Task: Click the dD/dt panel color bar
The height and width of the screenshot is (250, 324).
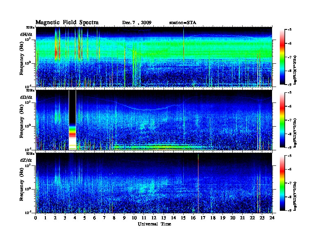Action: [x=282, y=120]
